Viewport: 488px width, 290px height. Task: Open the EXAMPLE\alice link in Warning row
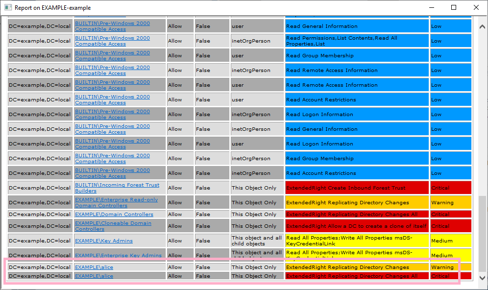pos(94,267)
